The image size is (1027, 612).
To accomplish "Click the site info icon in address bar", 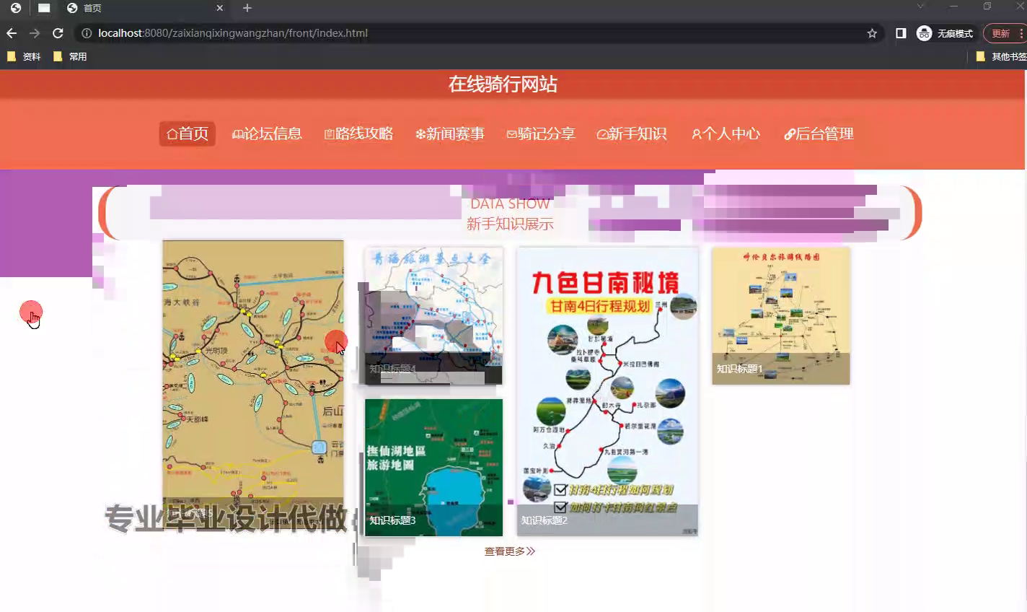I will (87, 33).
